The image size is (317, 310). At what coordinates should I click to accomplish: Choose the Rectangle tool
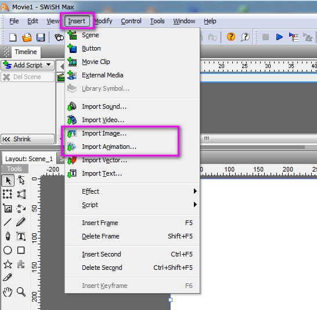(x=21, y=250)
